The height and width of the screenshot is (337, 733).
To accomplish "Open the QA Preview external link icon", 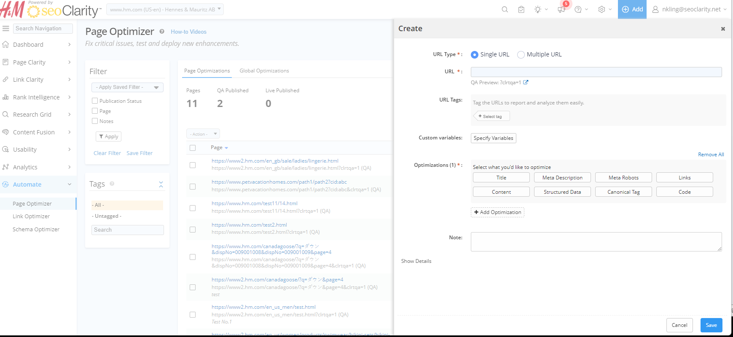I will click(526, 83).
